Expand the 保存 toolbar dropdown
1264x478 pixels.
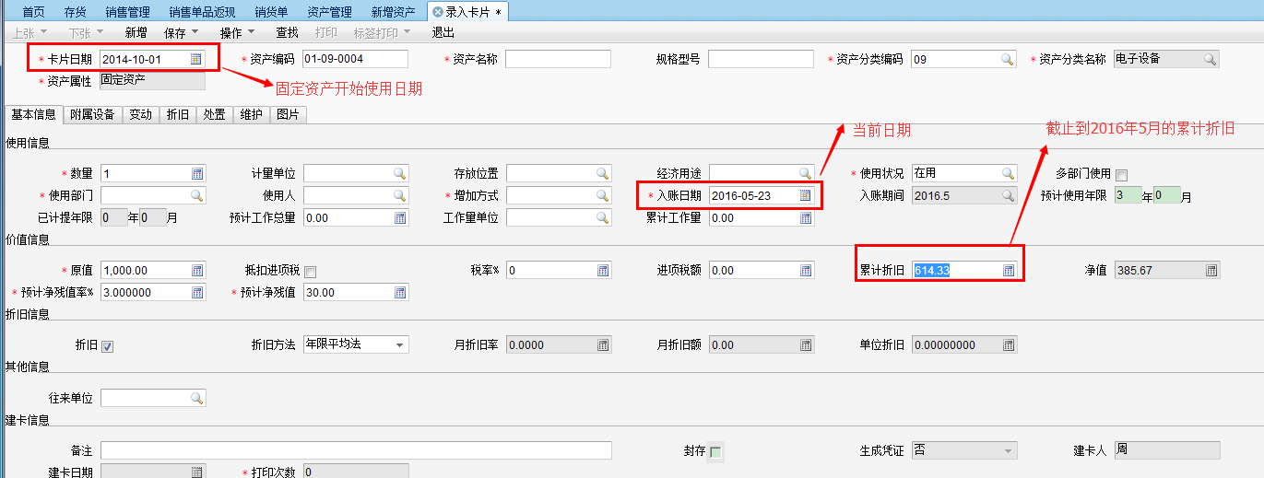pos(195,32)
